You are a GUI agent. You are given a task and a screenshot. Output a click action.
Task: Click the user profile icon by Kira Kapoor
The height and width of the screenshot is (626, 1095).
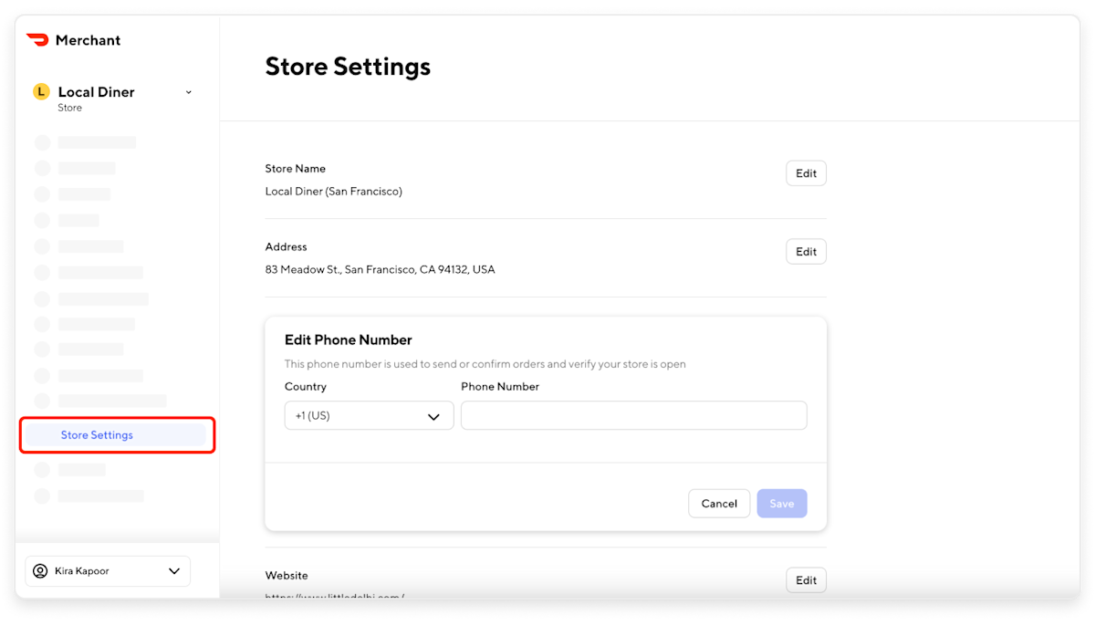click(x=40, y=571)
